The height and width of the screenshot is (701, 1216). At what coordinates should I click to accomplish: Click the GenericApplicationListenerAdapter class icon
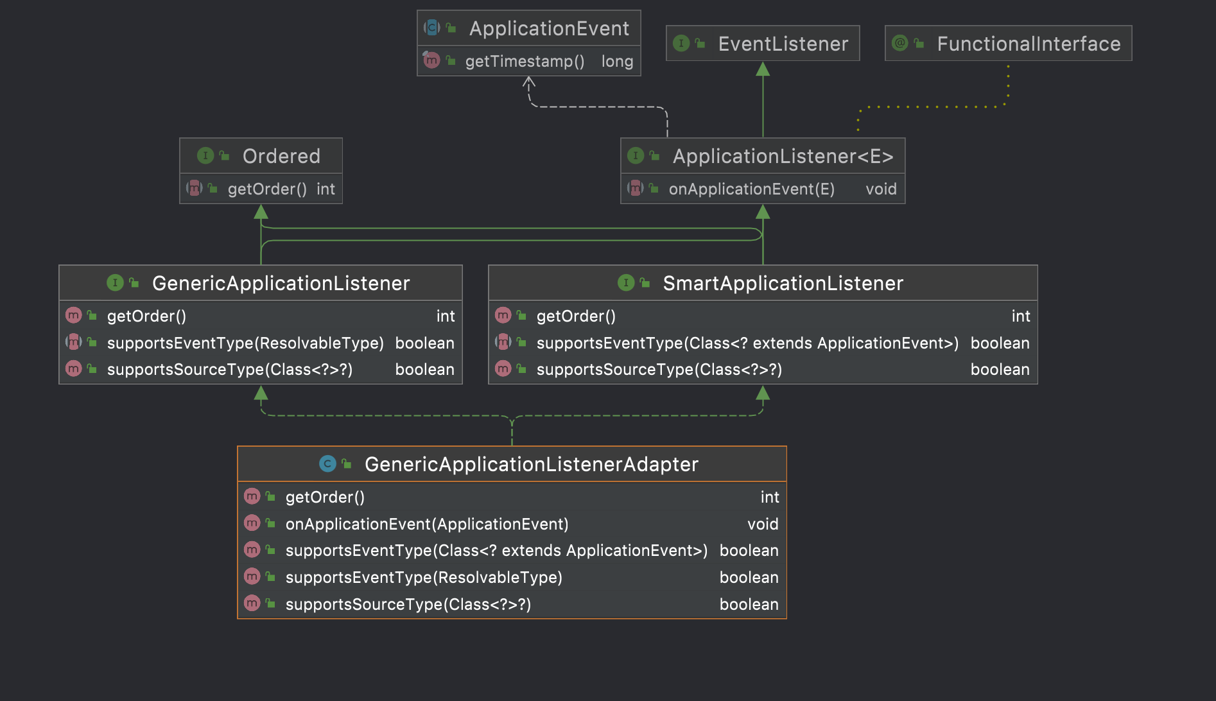coord(327,463)
